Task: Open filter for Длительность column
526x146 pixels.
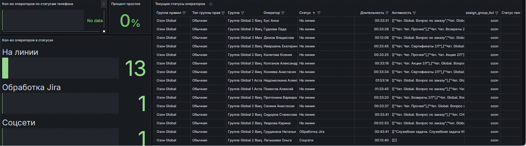Action: point(387,13)
